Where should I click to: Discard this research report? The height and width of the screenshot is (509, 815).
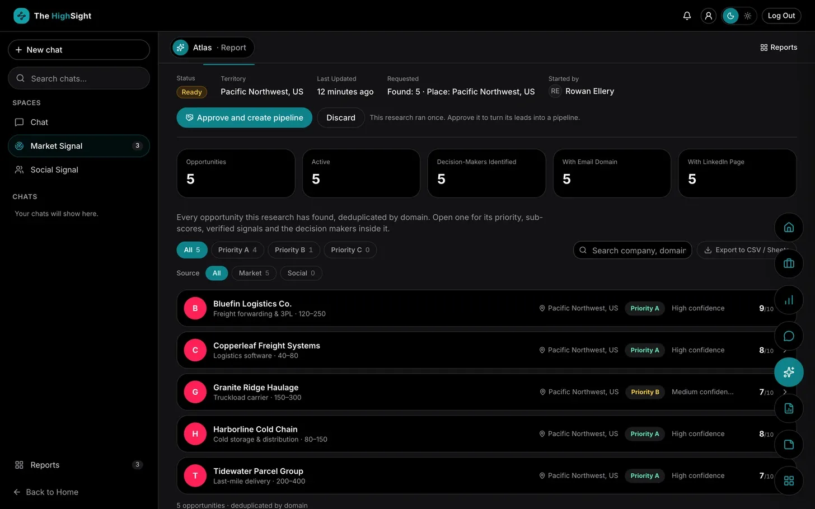[341, 117]
